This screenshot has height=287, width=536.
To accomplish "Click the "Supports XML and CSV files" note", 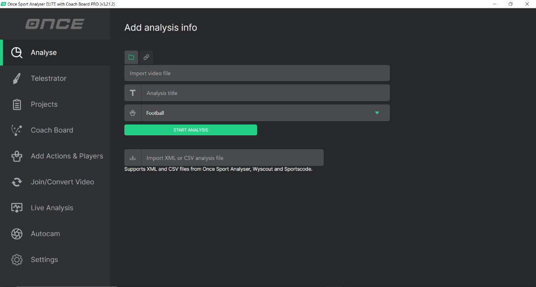I will pos(218,169).
